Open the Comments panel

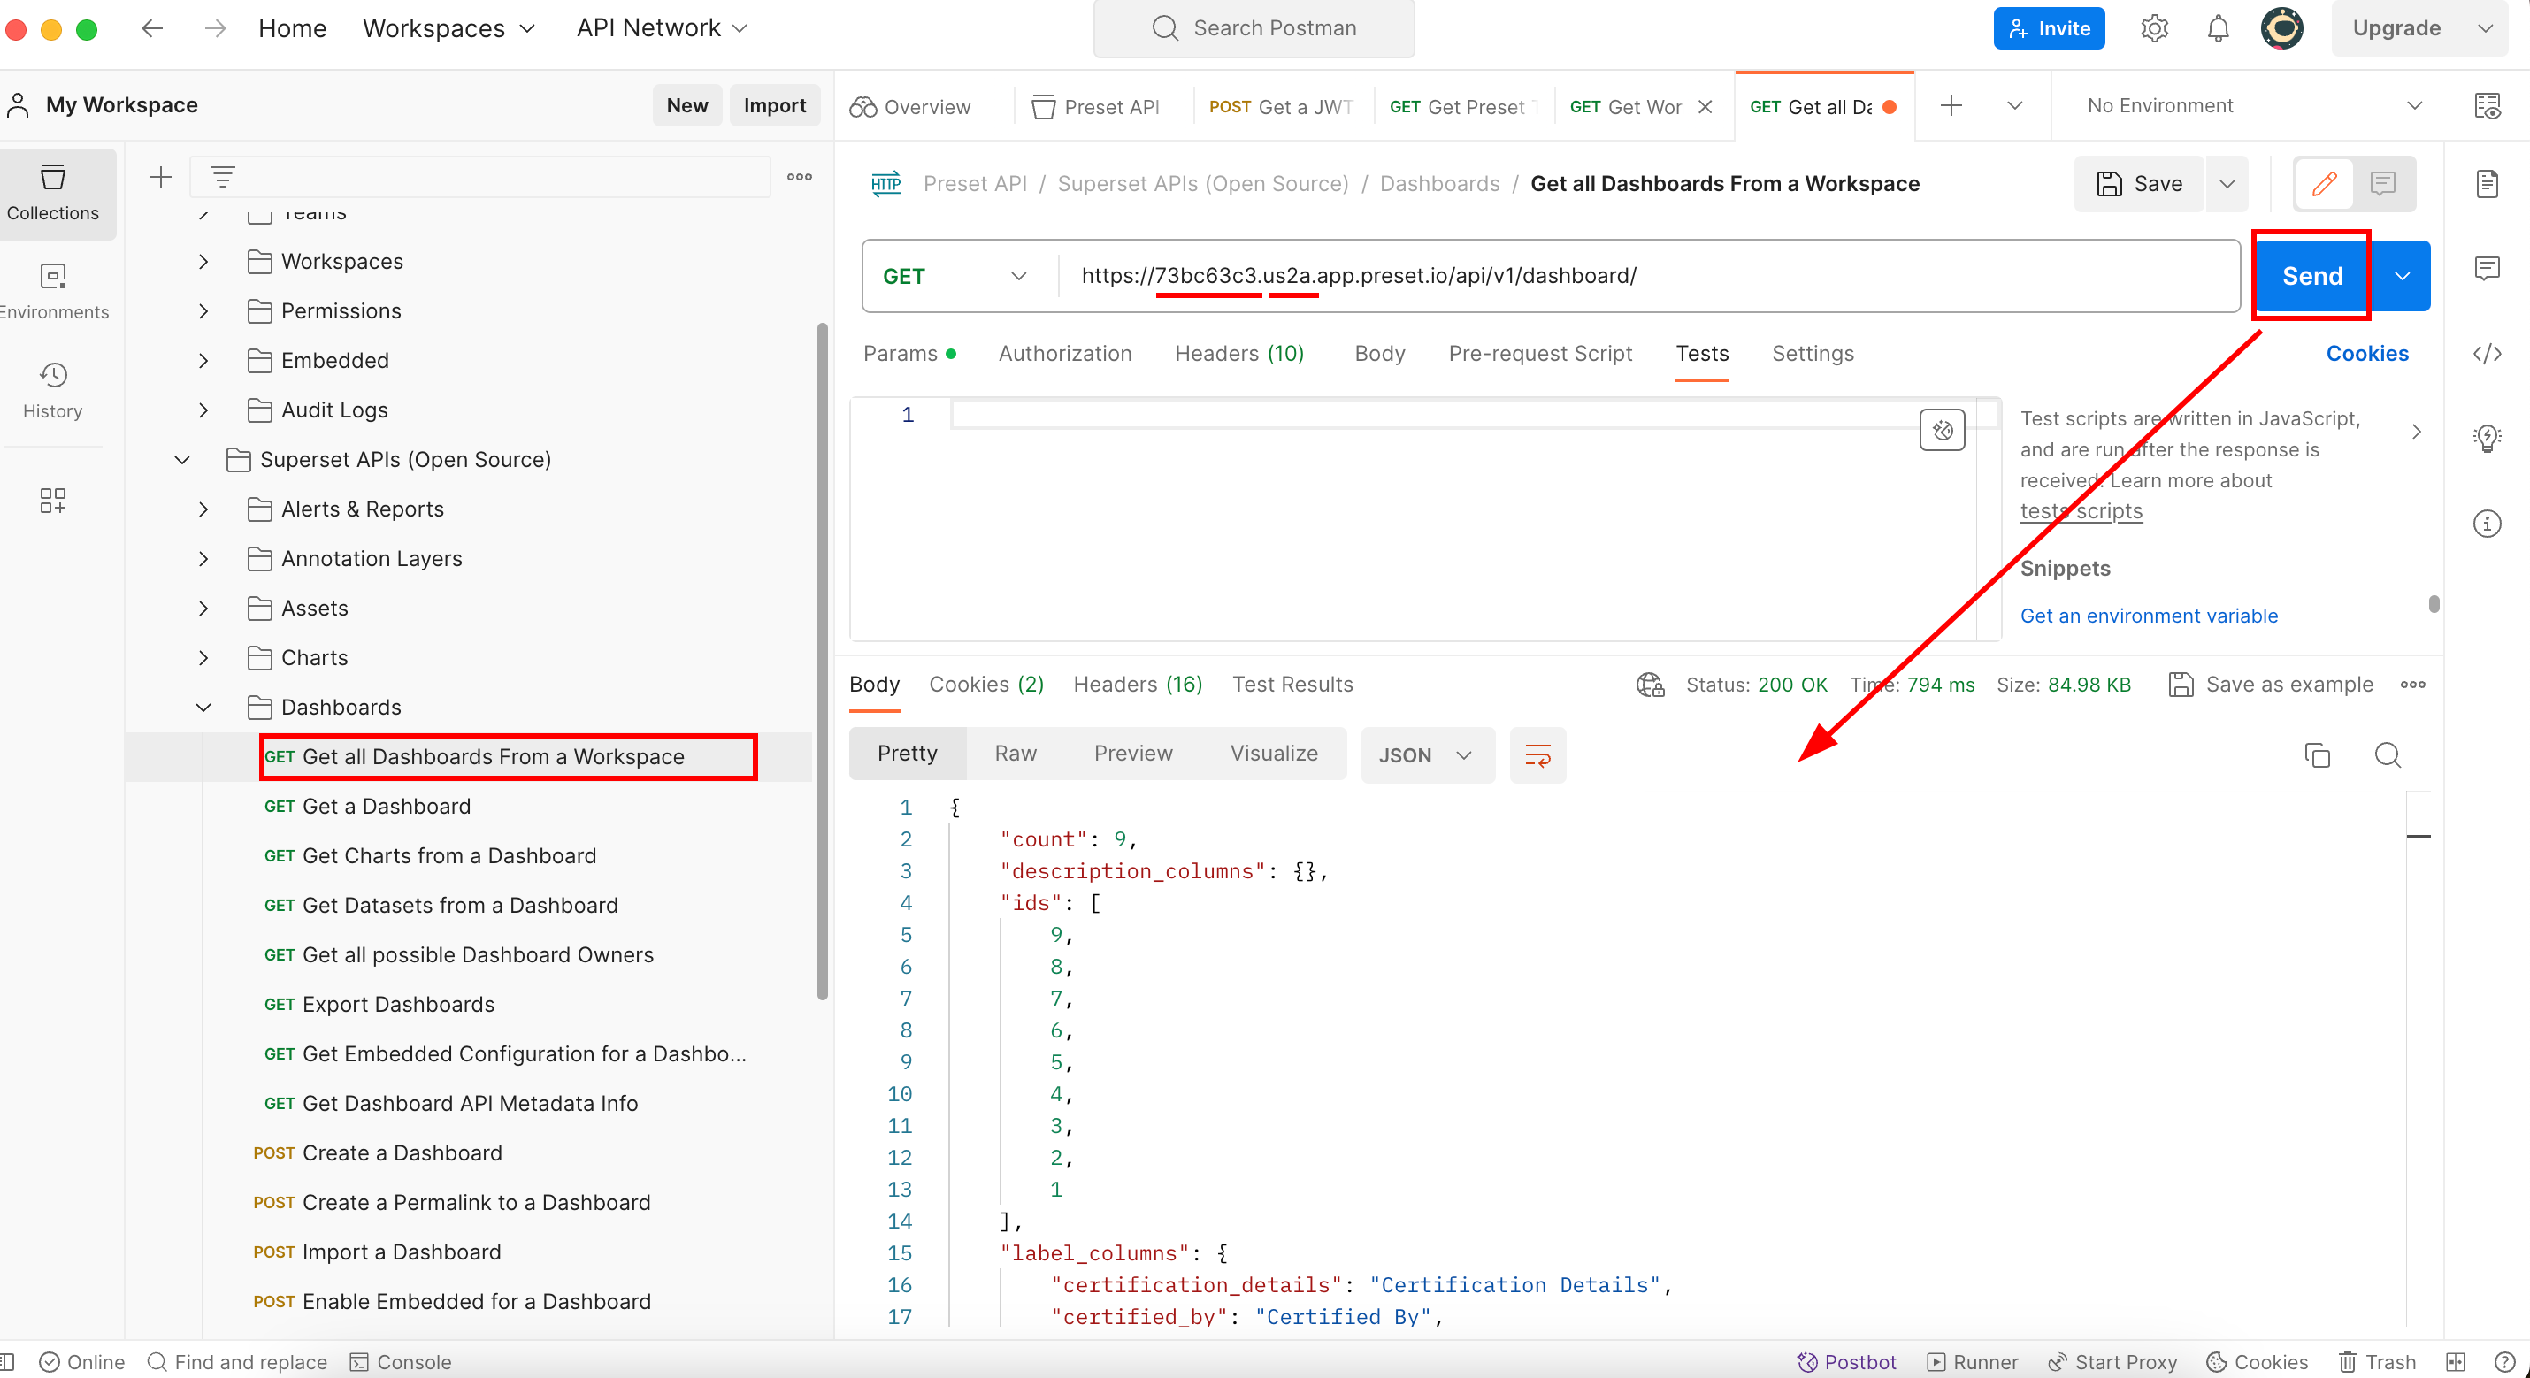click(2488, 267)
